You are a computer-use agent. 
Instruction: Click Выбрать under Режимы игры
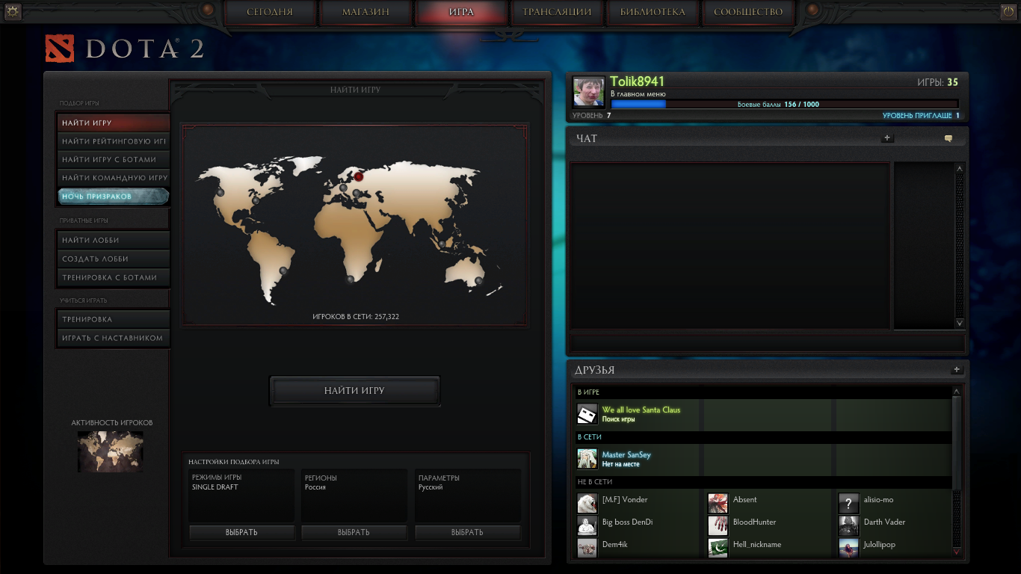click(241, 532)
